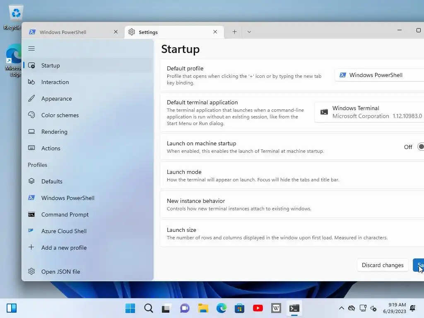Open the Appearance settings page
Viewport: 424px width, 318px height.
click(x=88, y=99)
